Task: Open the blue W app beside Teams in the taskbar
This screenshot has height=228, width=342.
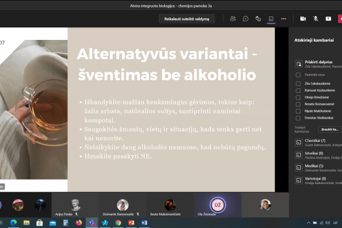Action: pyautogui.click(x=105, y=223)
